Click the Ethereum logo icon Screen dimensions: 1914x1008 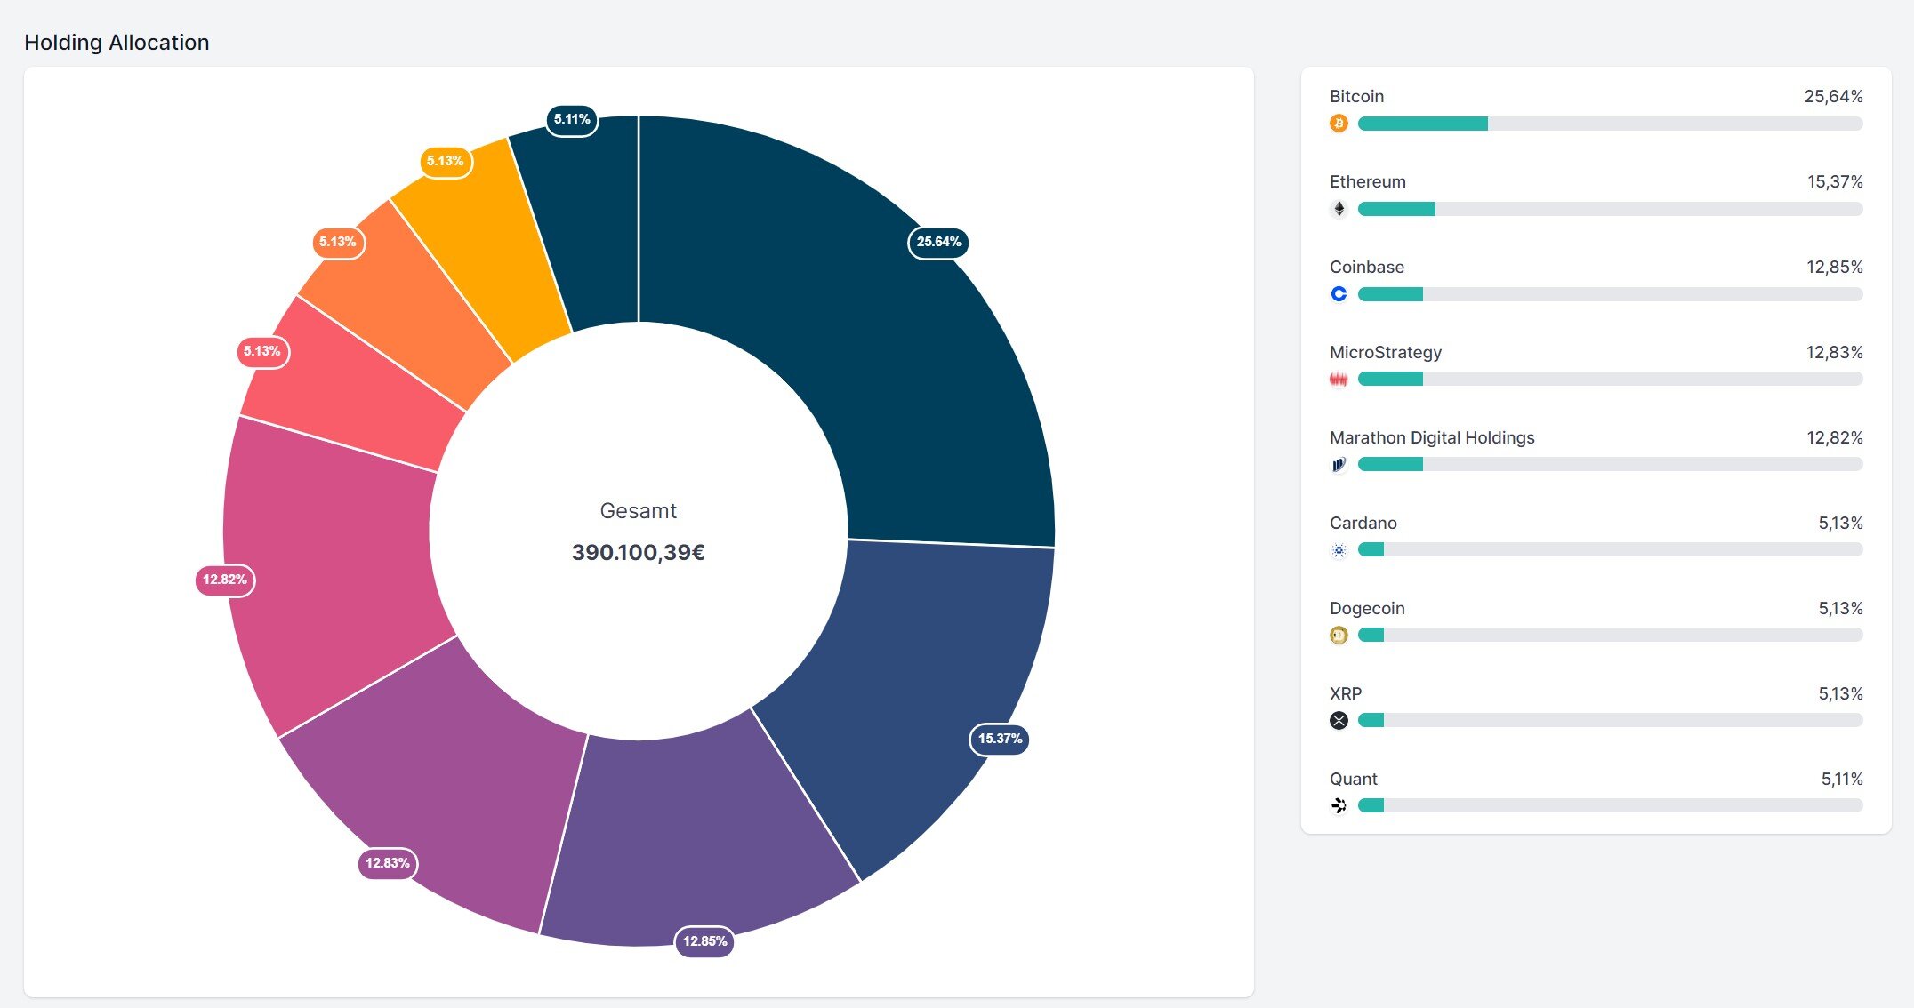click(1339, 209)
